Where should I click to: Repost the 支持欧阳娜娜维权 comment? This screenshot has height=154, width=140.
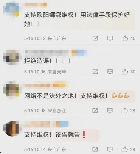[95, 38]
